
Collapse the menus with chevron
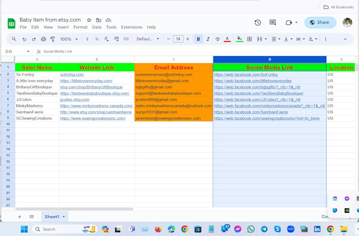point(345,40)
